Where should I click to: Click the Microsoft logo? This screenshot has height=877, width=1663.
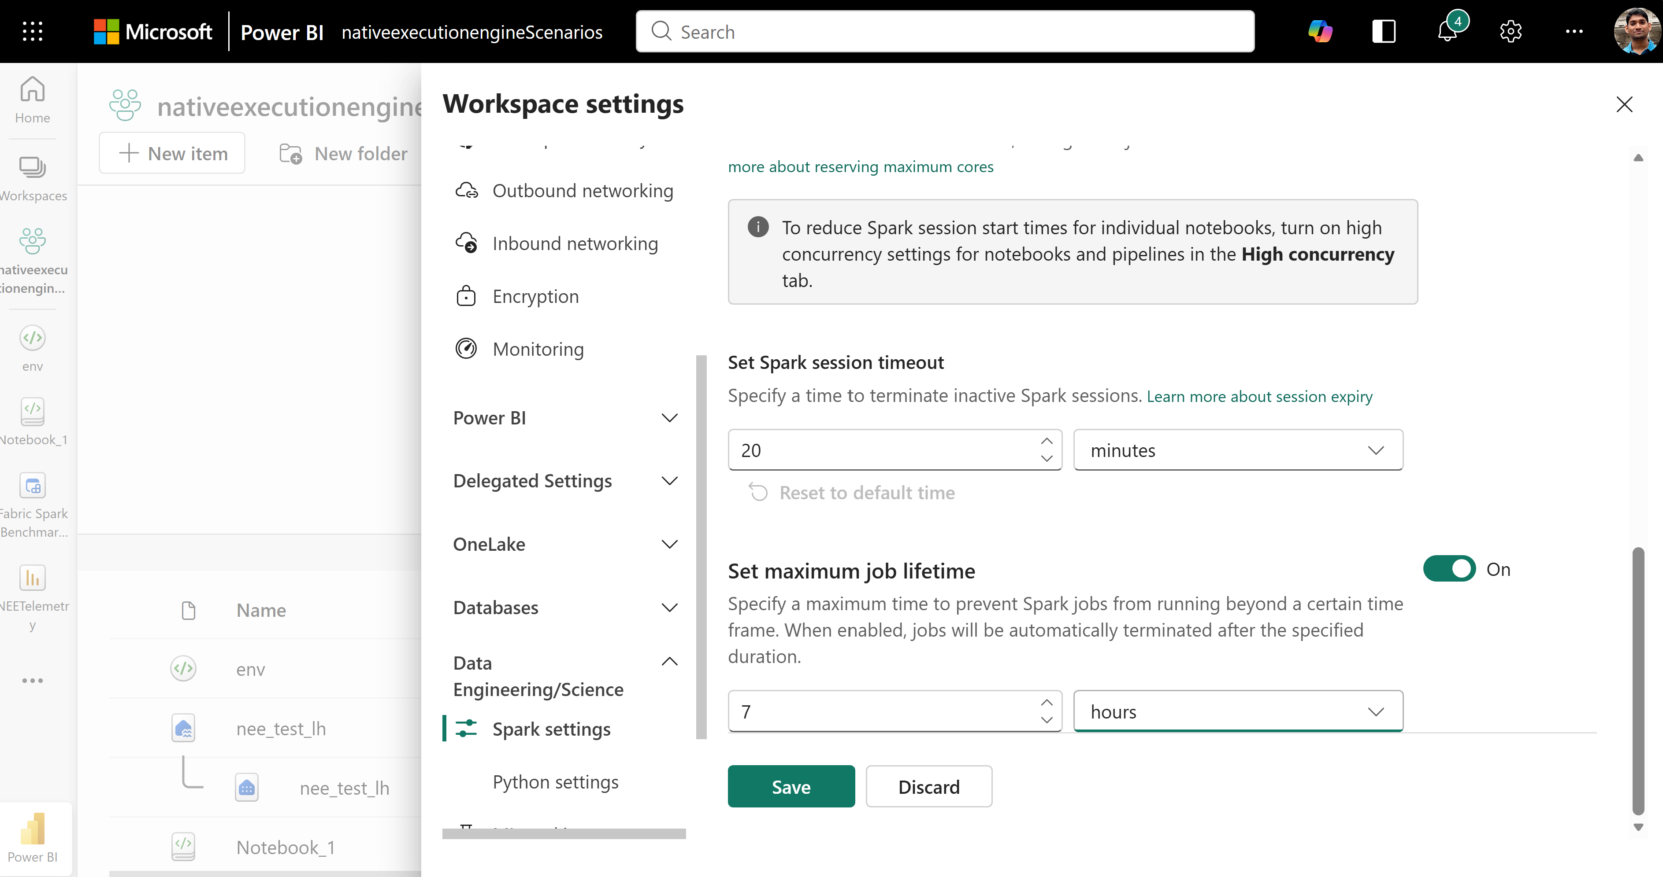(x=152, y=32)
